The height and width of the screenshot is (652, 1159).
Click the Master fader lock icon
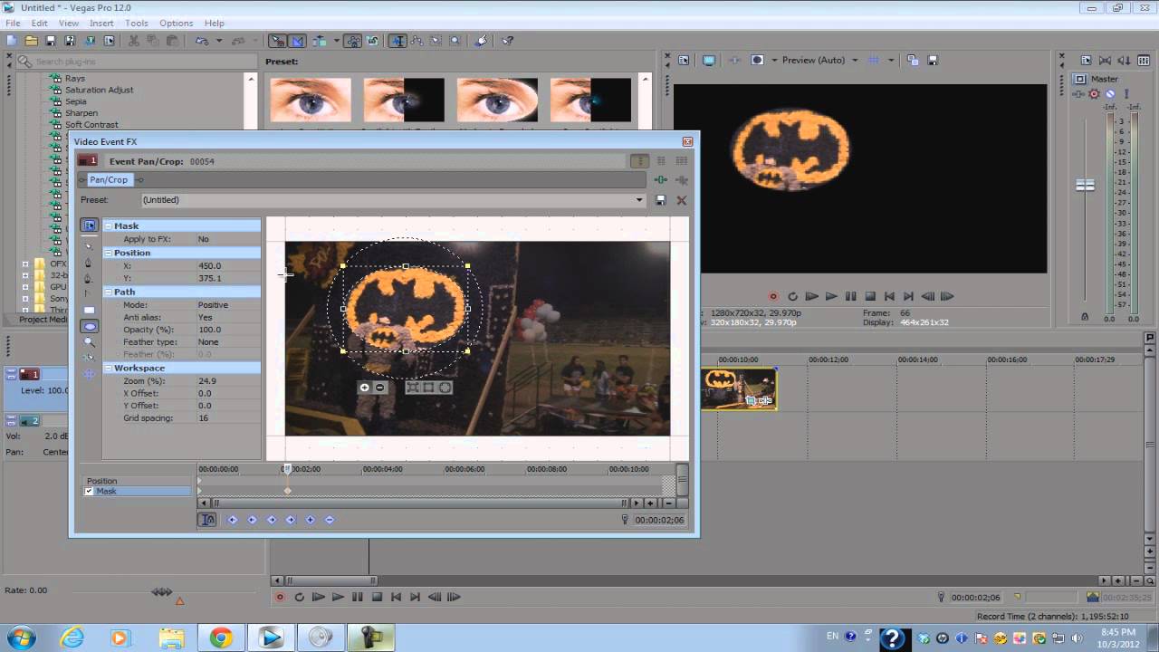(1085, 317)
